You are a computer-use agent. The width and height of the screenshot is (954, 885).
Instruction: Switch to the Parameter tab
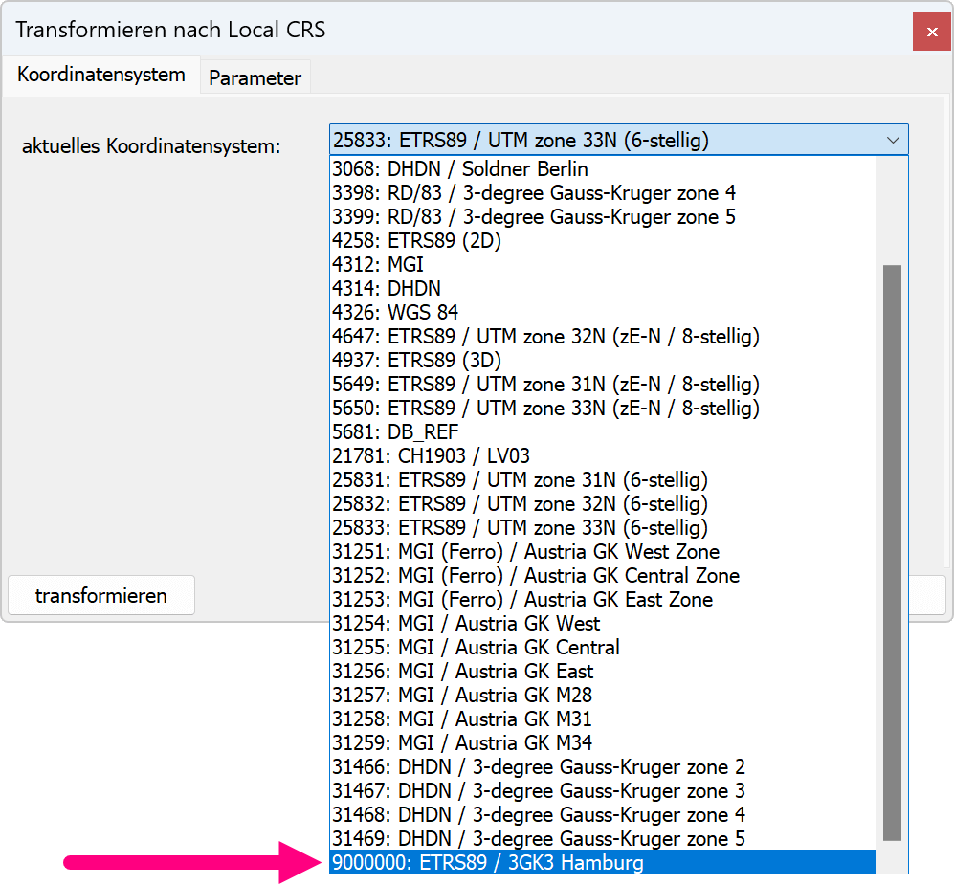coord(255,77)
